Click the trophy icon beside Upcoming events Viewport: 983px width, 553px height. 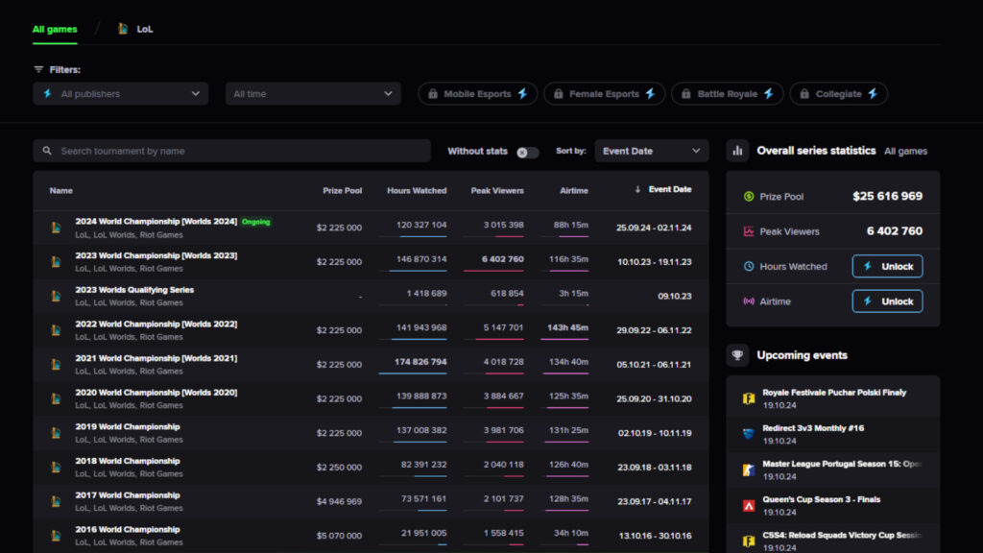tap(737, 355)
